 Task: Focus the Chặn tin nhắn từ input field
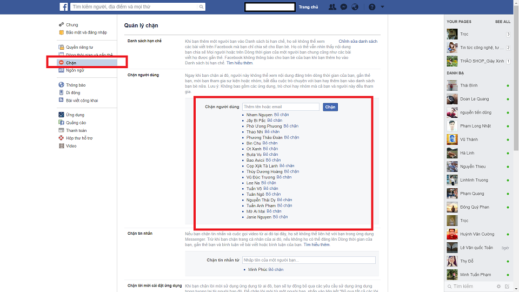point(309,260)
